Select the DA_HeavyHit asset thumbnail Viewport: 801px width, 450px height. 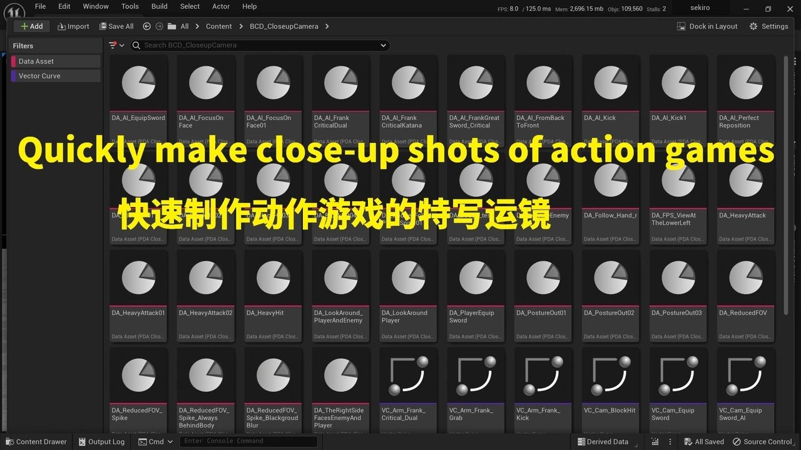point(273,278)
